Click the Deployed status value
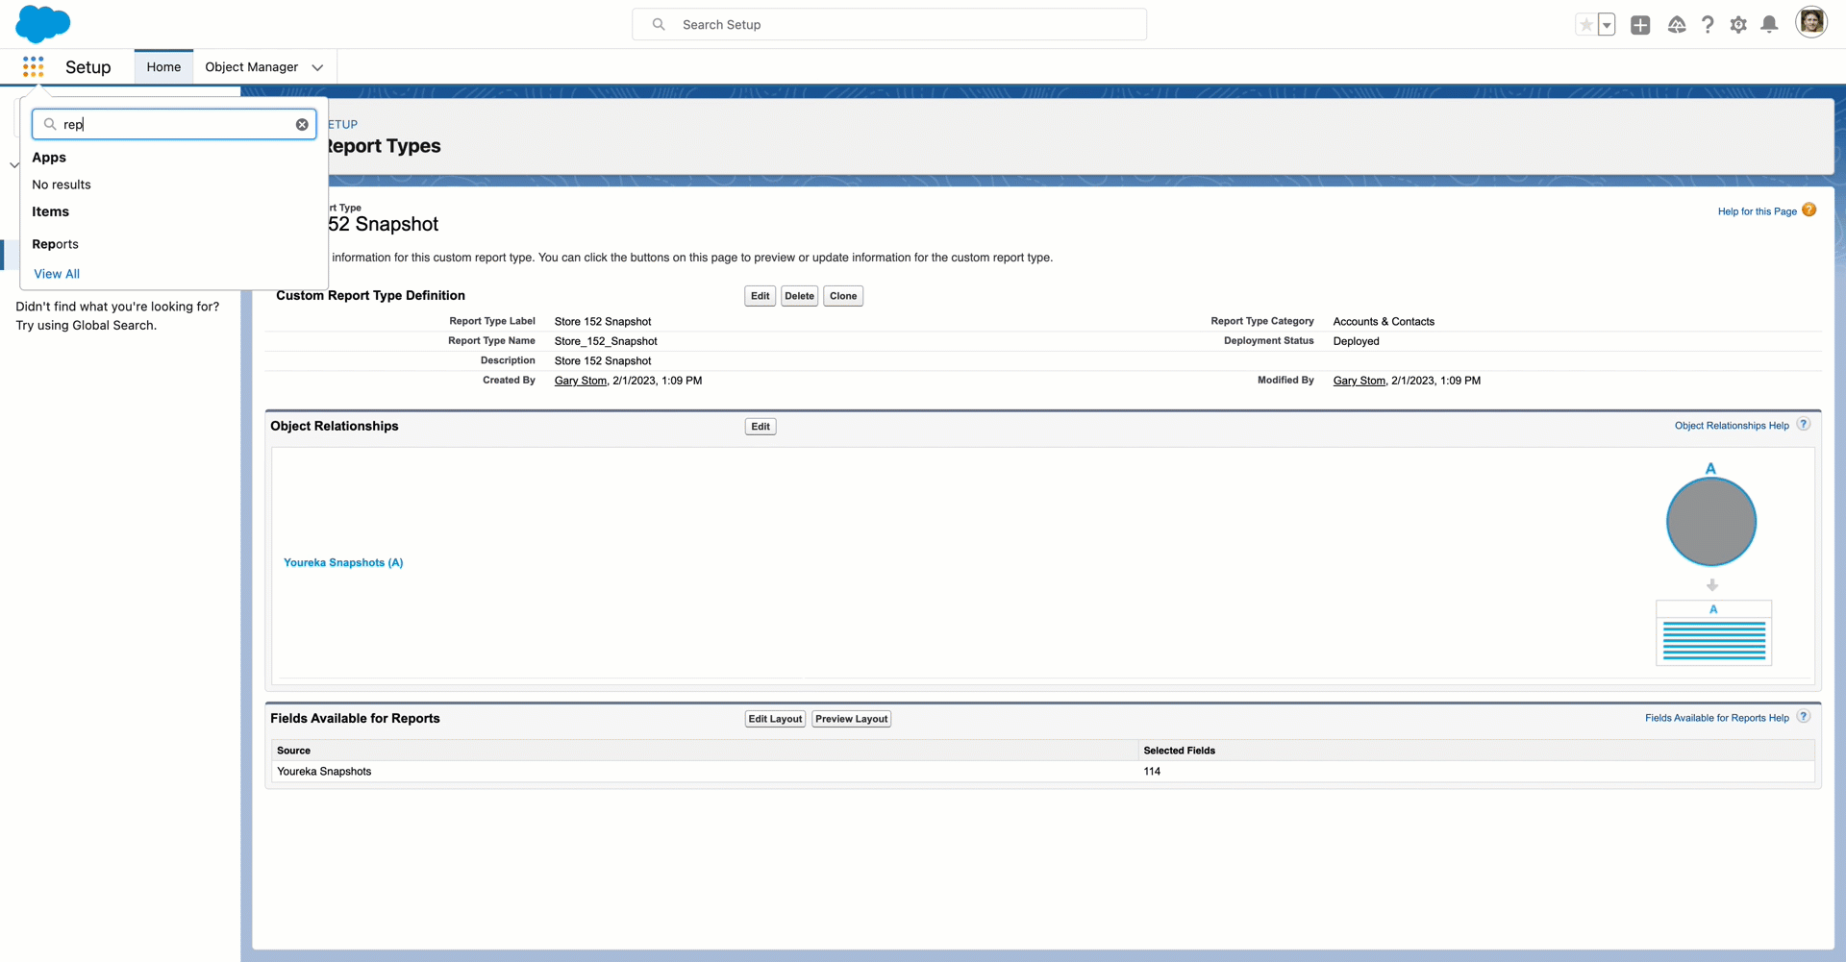 pyautogui.click(x=1356, y=341)
